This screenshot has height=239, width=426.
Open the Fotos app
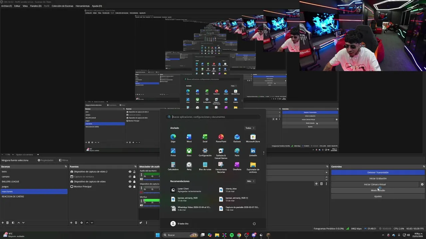coord(173,152)
